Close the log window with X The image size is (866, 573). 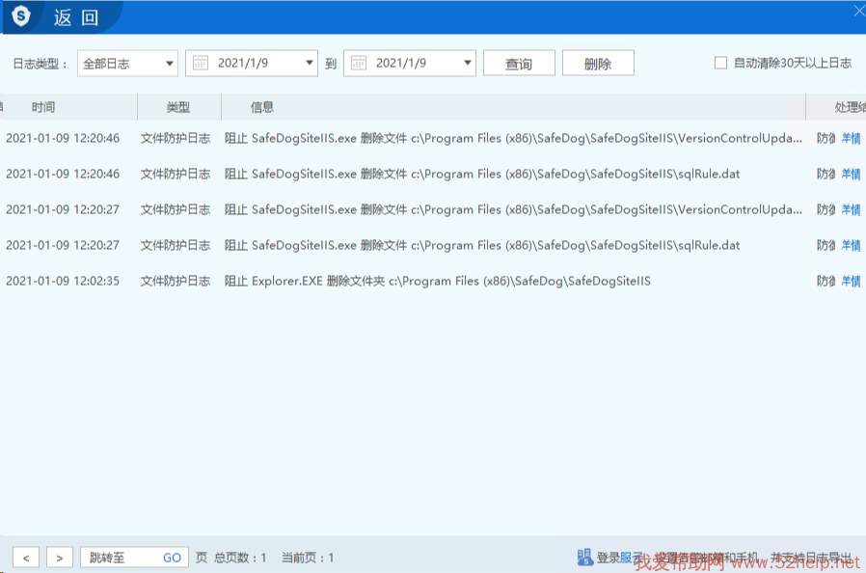(857, 11)
